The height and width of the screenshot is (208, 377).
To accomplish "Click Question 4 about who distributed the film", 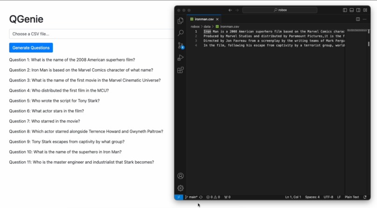I will [59, 90].
